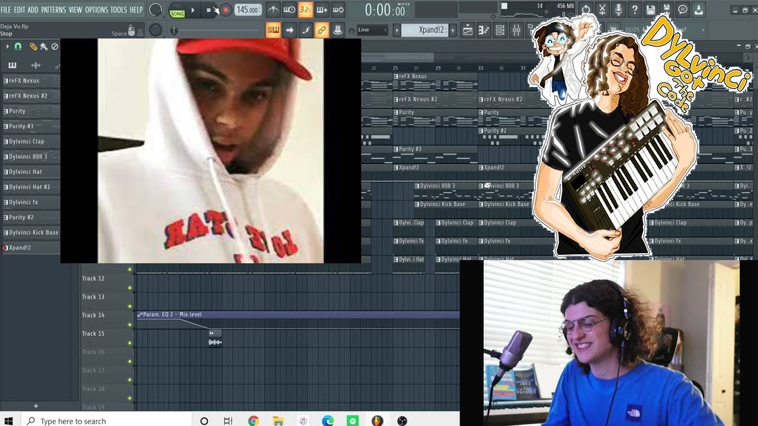Toggle the overdub/blend recording icon
Screen dimensions: 758x426
pos(322,10)
